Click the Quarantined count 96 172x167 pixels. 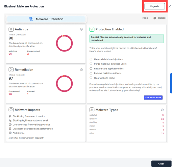point(10,94)
